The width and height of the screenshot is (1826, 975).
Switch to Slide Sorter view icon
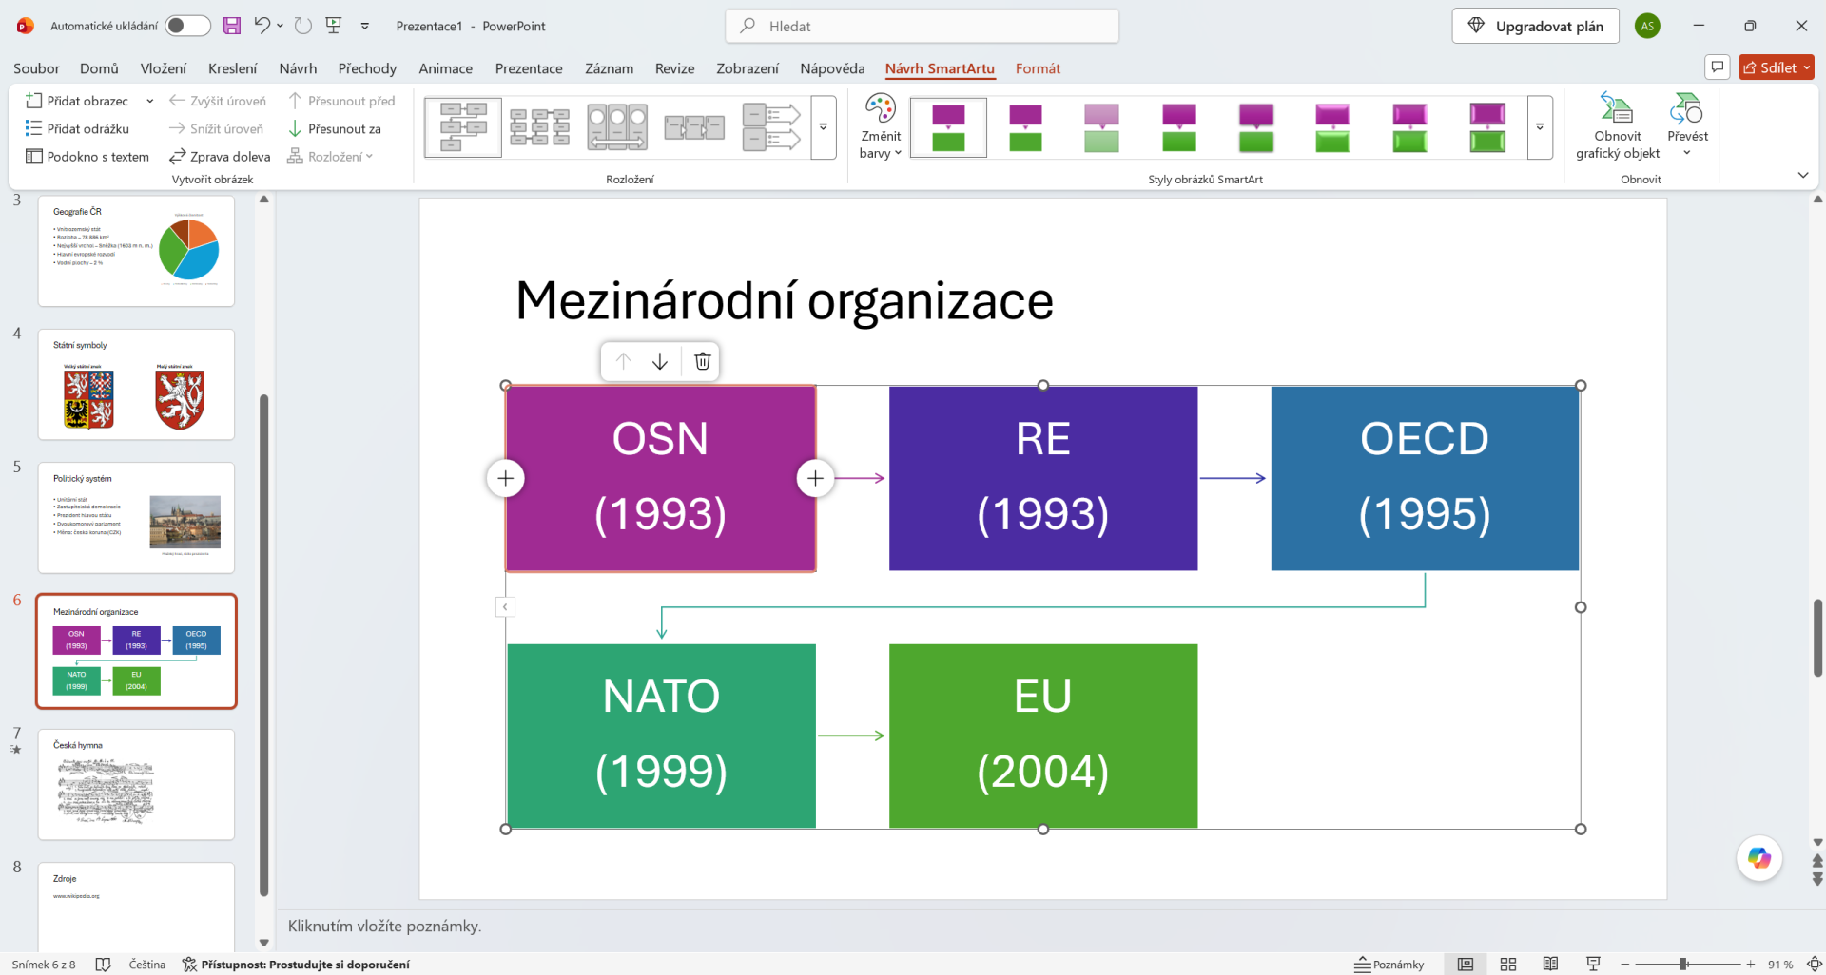1508,964
